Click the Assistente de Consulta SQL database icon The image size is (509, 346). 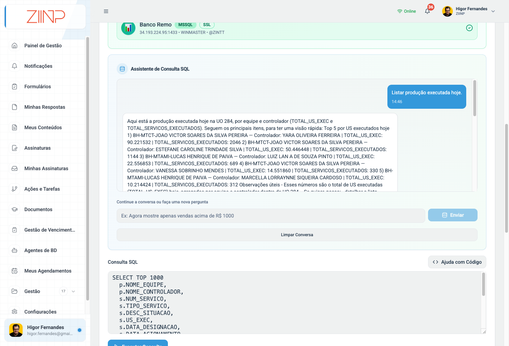click(122, 69)
